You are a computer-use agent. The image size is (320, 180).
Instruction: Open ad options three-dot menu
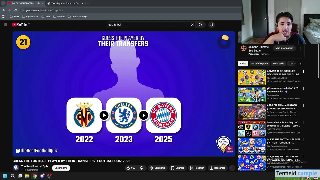tap(300, 48)
